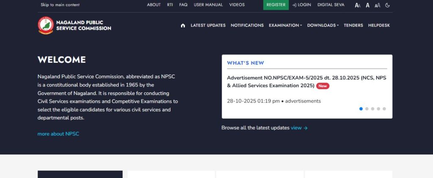The width and height of the screenshot is (433, 178).
Task: Click the green Register button
Action: [x=276, y=5]
